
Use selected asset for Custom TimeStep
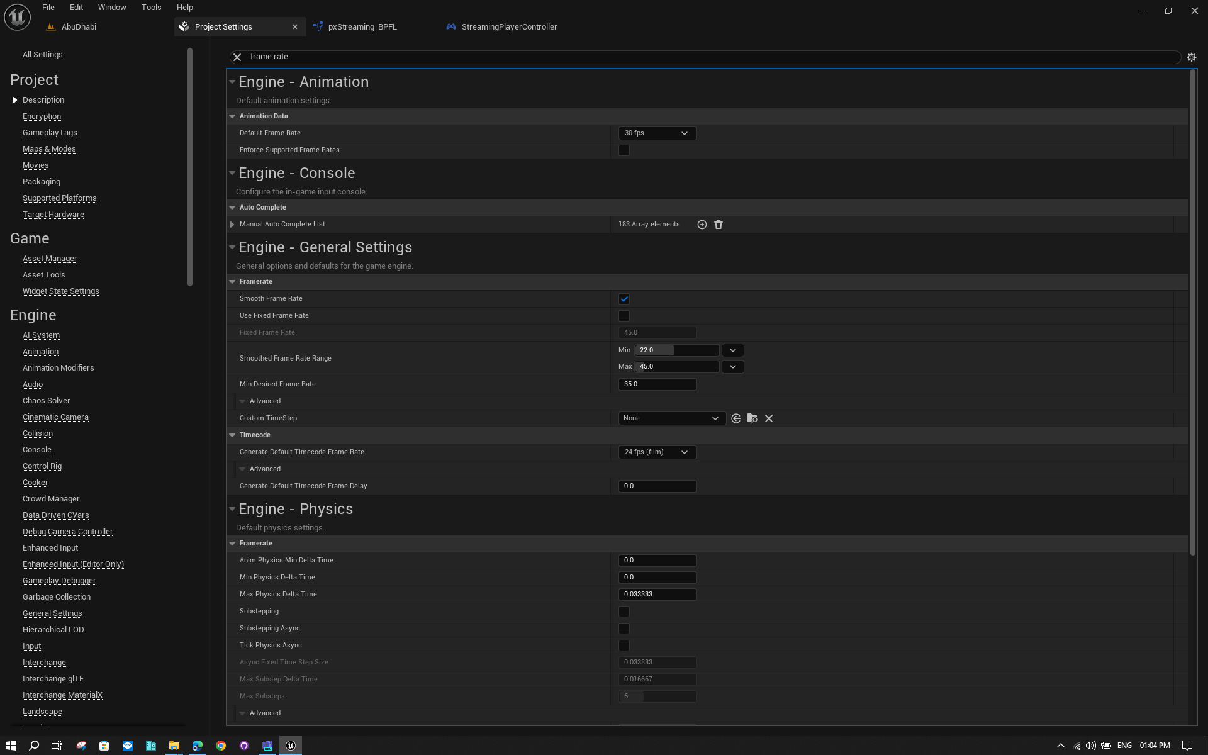click(x=736, y=418)
